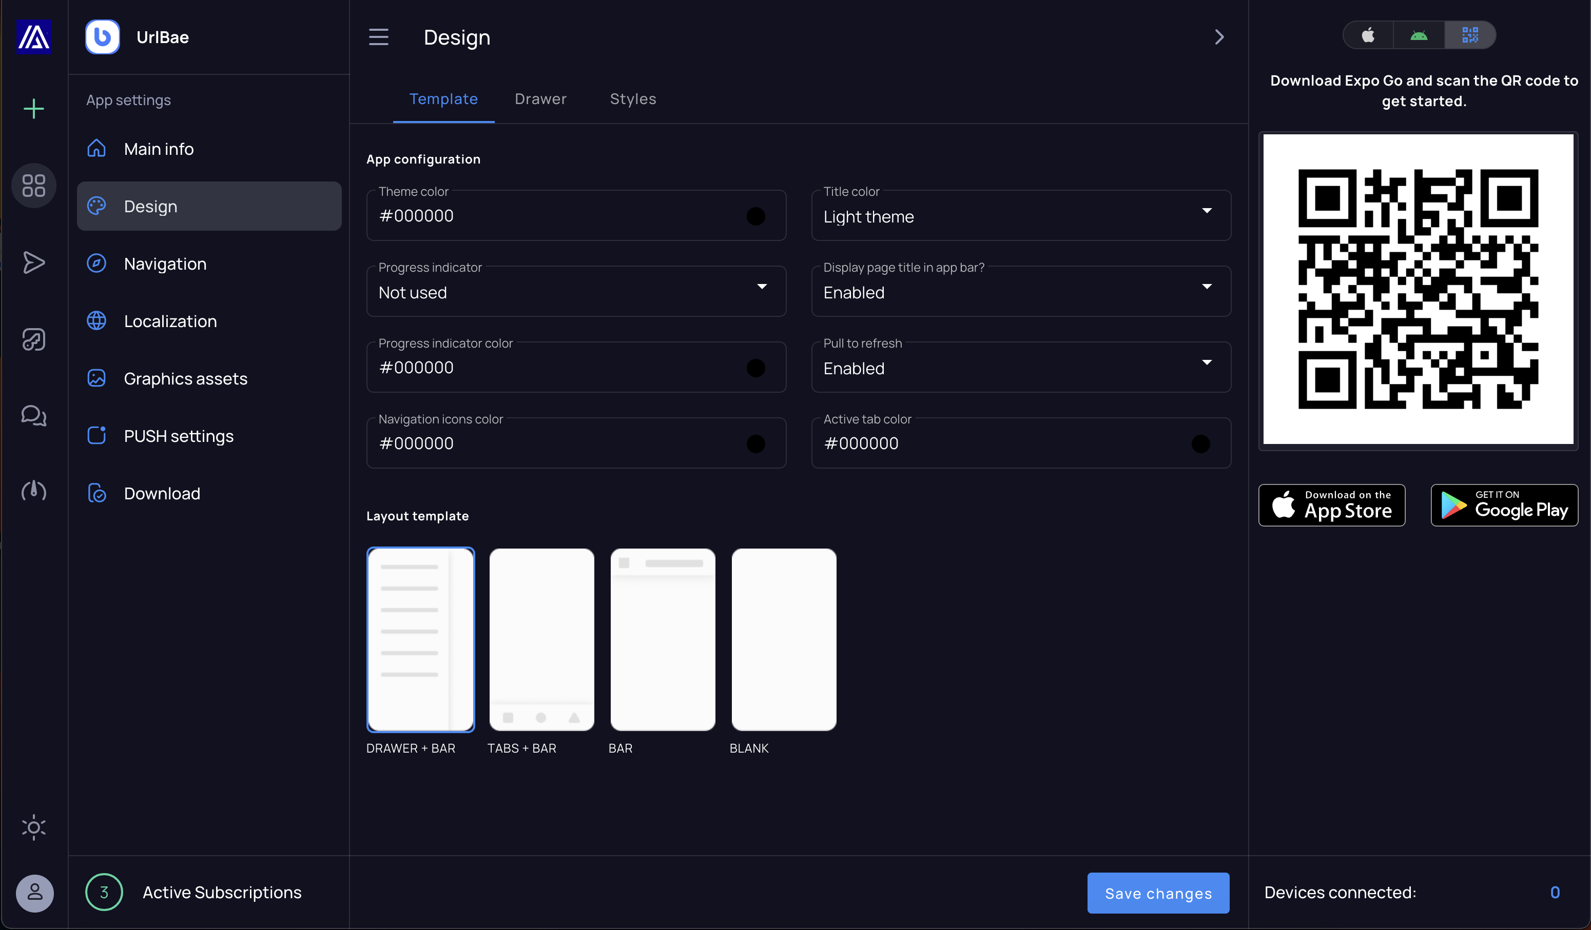Expand the Progress indicator dropdown
Viewport: 1591px width, 930px height.
pyautogui.click(x=576, y=291)
